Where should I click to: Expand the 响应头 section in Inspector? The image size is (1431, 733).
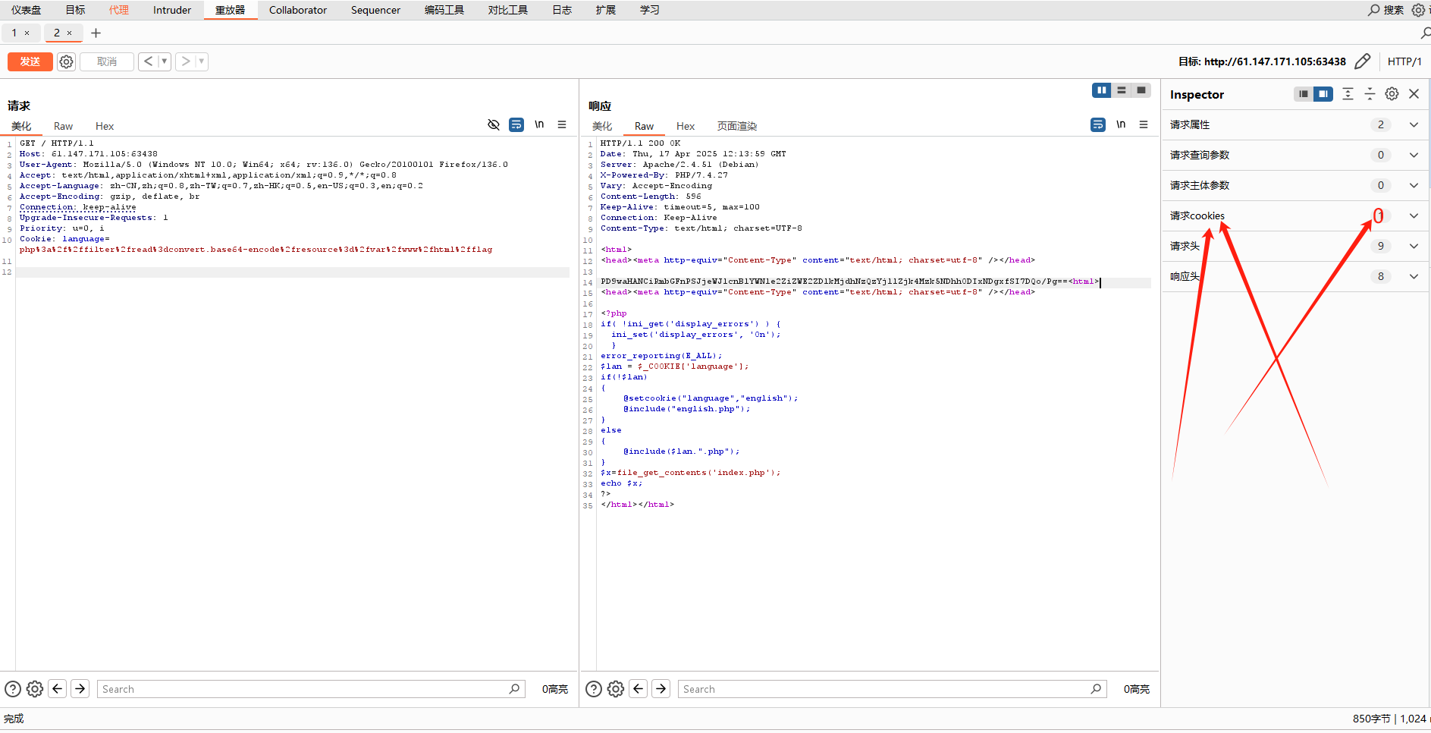[x=1414, y=276]
